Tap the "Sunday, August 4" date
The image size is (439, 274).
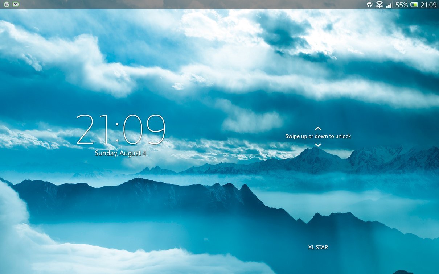point(120,153)
